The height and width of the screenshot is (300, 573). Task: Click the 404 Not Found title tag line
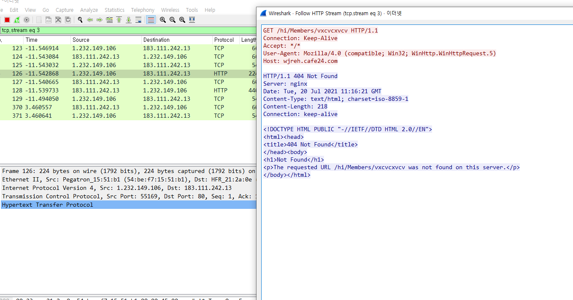pos(311,144)
